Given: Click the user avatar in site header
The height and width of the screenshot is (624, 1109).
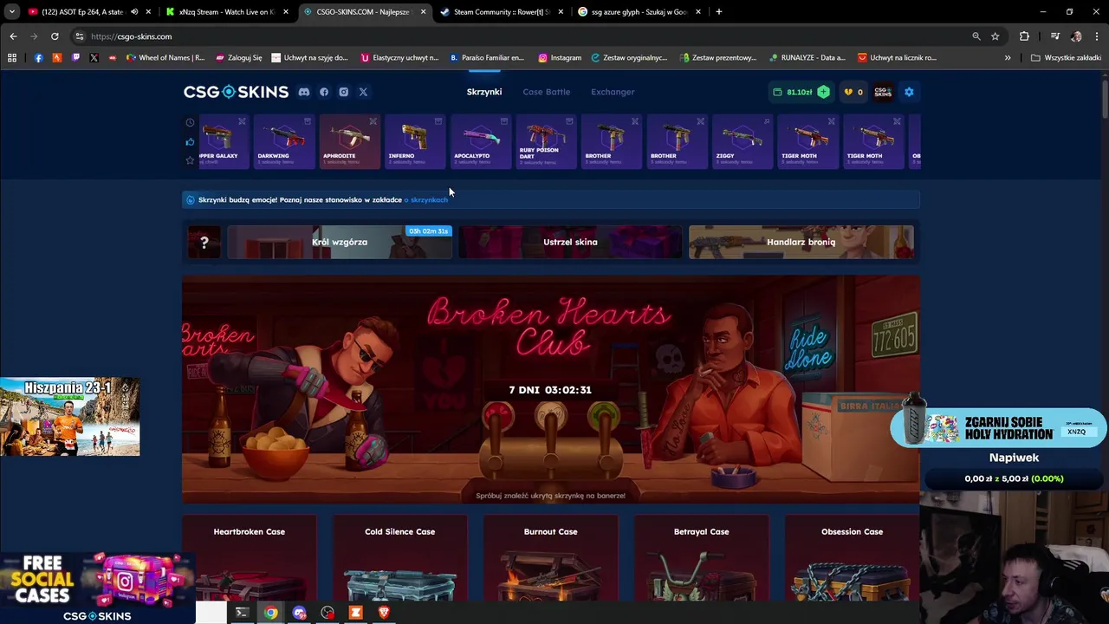Looking at the screenshot, I should (x=883, y=92).
